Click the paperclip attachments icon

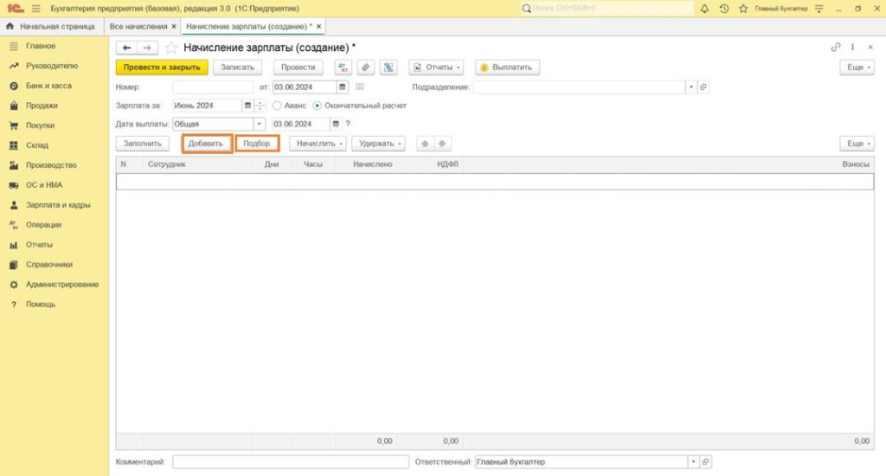[x=365, y=68]
